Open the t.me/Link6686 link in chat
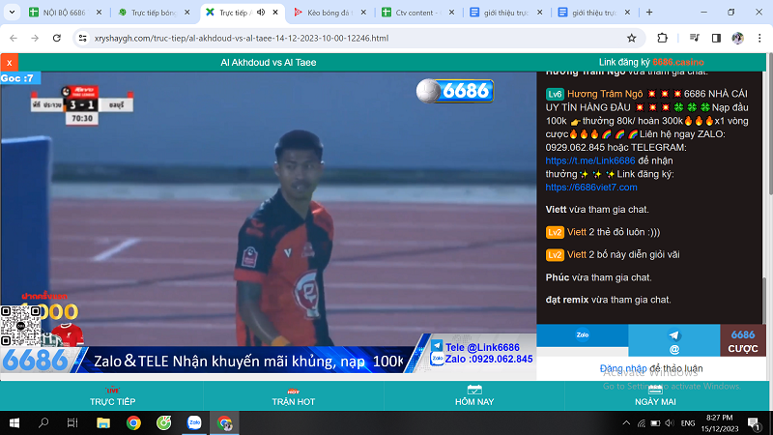Screen dimensions: 773x435 (590, 160)
